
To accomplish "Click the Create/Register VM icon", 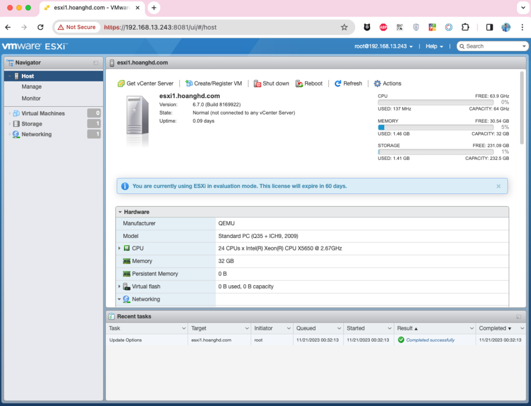I will coord(189,83).
